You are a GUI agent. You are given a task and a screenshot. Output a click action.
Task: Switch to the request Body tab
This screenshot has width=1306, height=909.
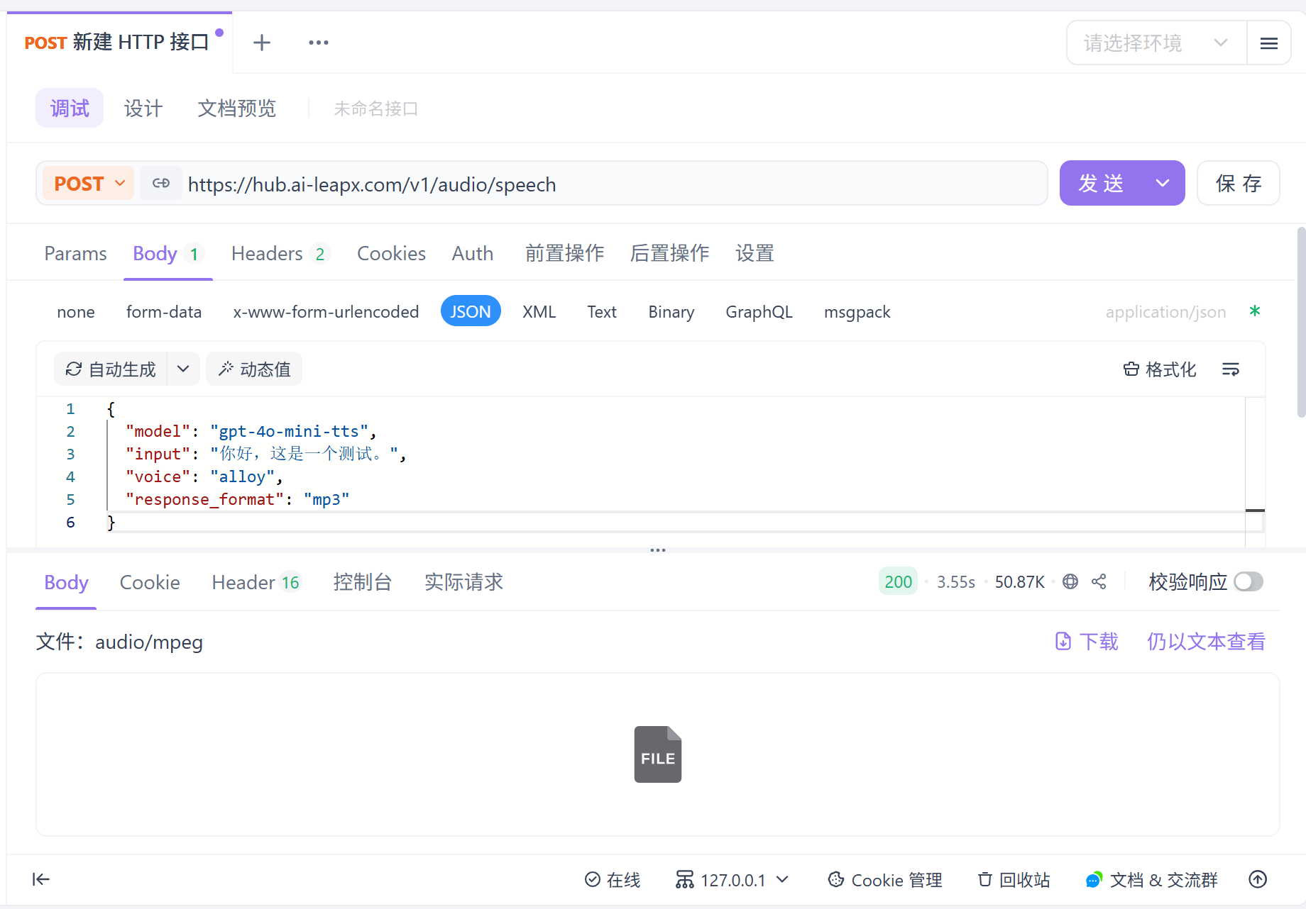coord(168,254)
